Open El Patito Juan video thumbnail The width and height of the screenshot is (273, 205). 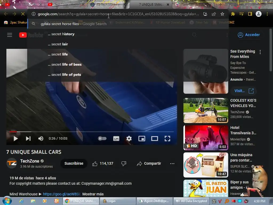coord(206,188)
